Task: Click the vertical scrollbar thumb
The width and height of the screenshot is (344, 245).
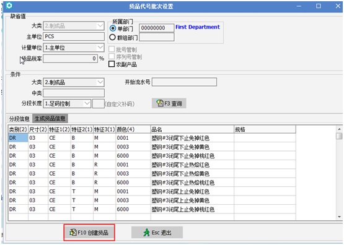Action: click(x=339, y=136)
